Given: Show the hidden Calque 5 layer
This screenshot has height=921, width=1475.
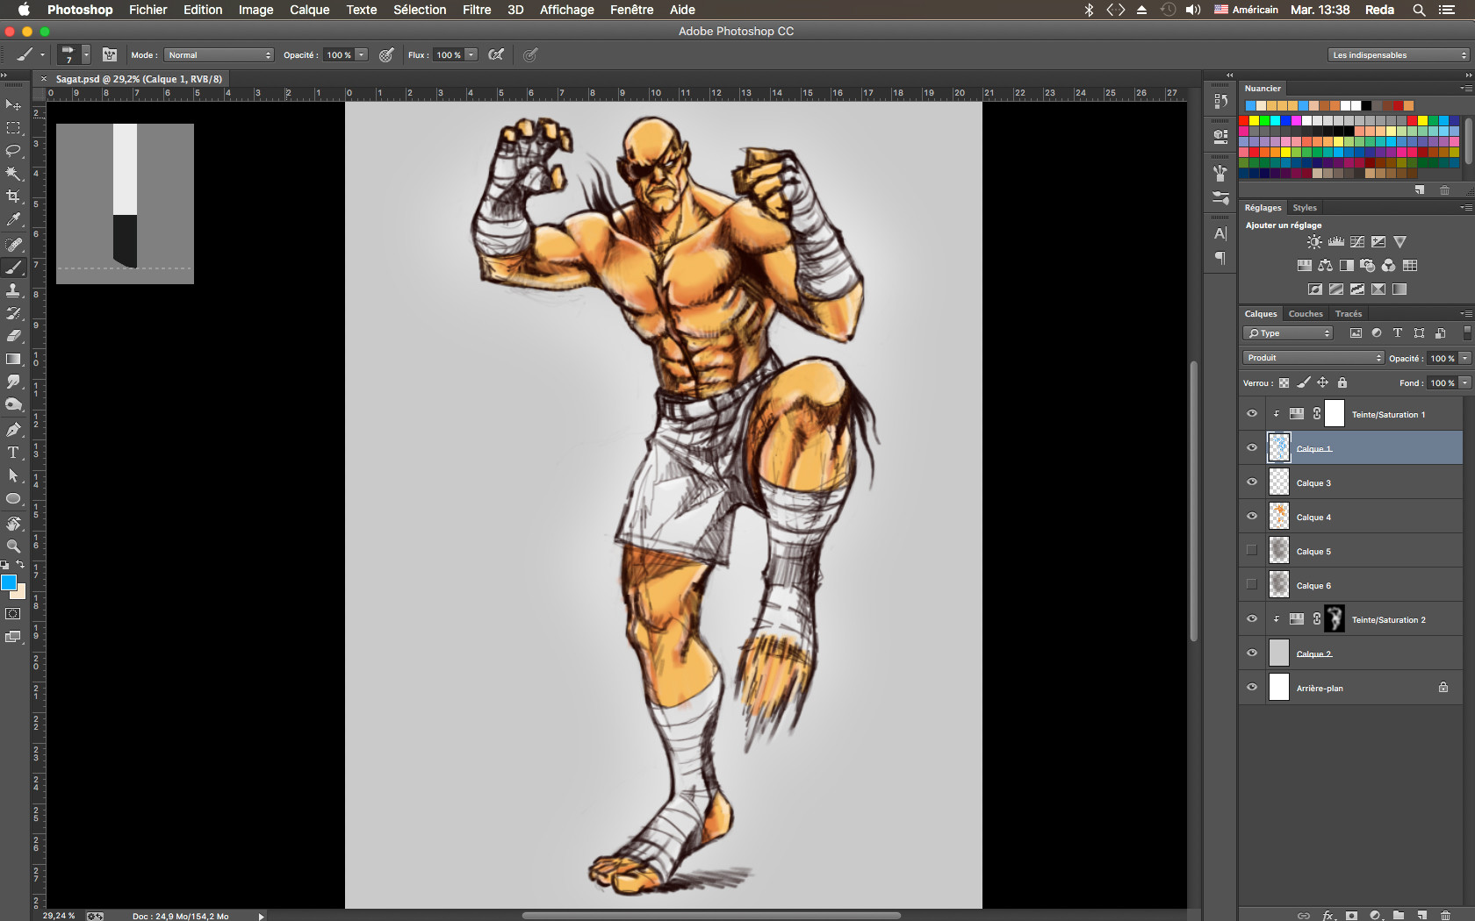Looking at the screenshot, I should tap(1252, 551).
